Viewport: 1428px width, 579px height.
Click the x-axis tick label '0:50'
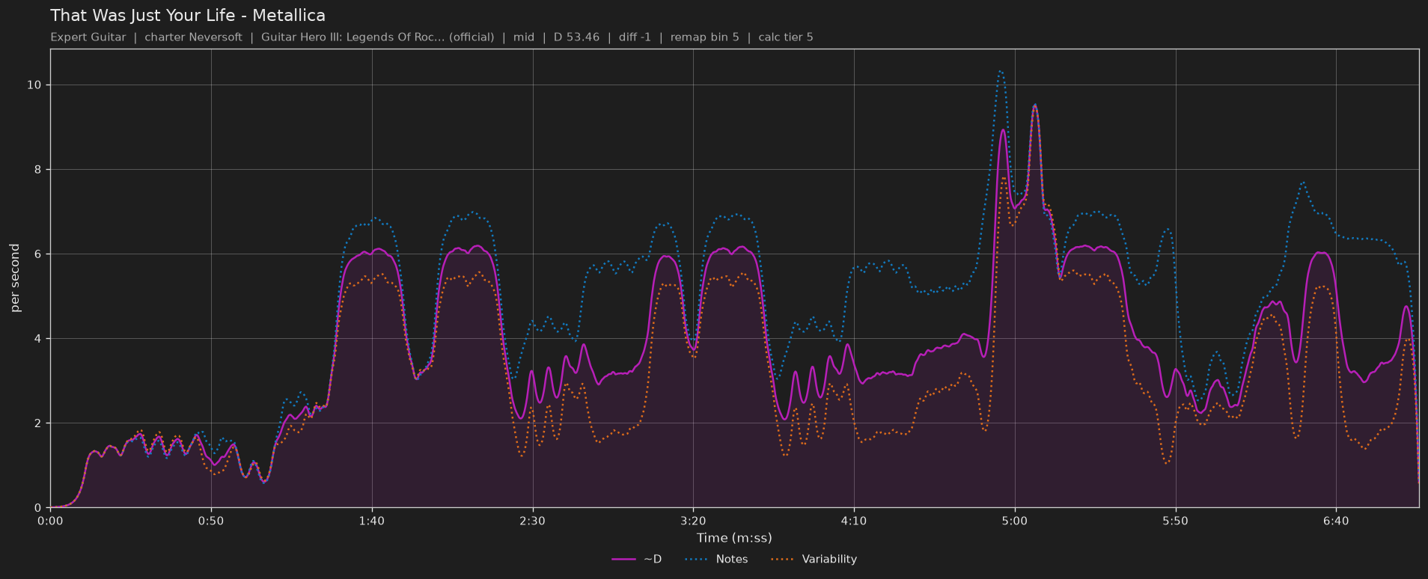coord(211,521)
